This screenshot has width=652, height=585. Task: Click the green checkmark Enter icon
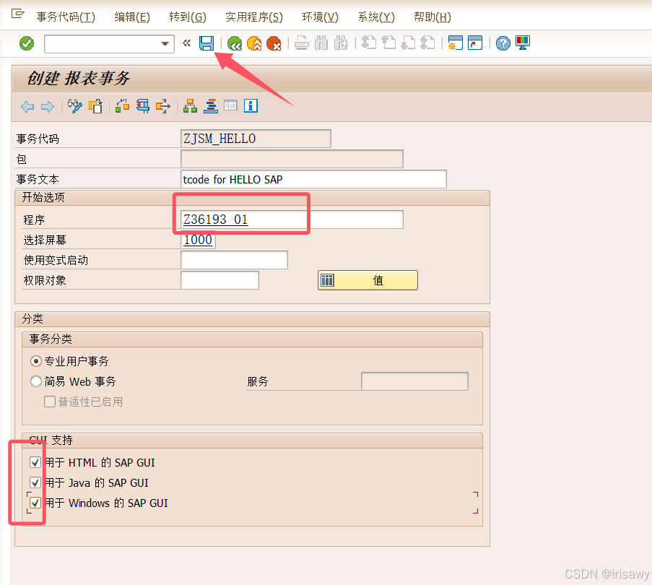(27, 43)
